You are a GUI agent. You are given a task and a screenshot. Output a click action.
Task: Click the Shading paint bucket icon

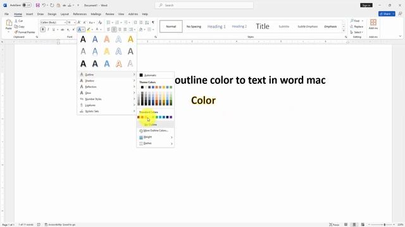[140, 30]
